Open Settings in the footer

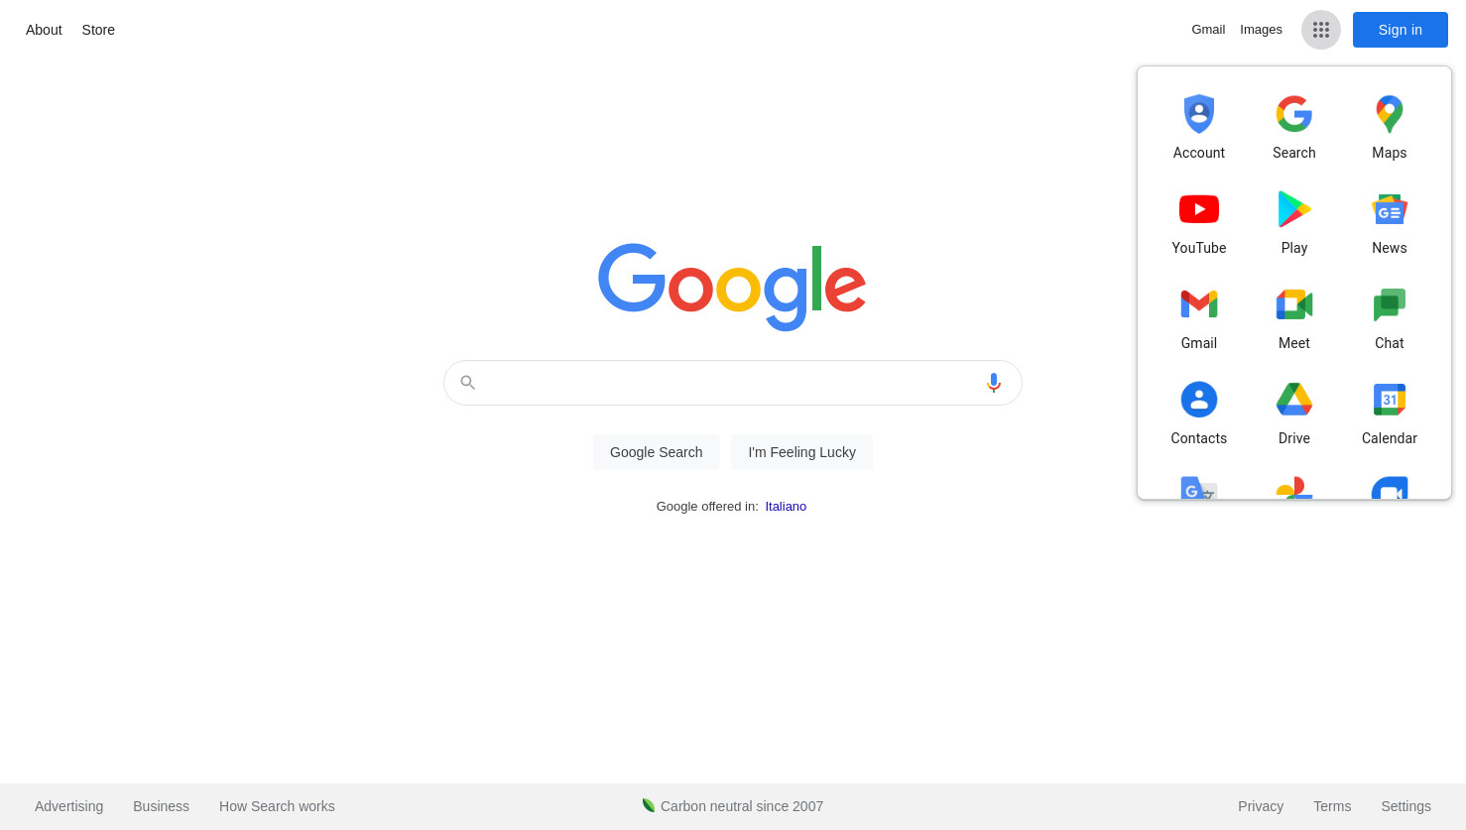tap(1405, 806)
